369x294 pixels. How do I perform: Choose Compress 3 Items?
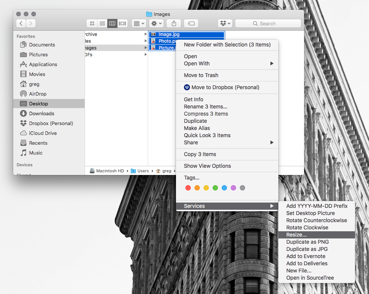227,114
